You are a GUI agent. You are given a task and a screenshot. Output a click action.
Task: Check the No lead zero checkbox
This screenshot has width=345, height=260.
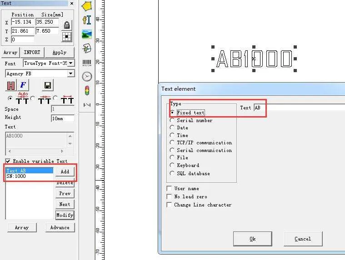[169, 196]
